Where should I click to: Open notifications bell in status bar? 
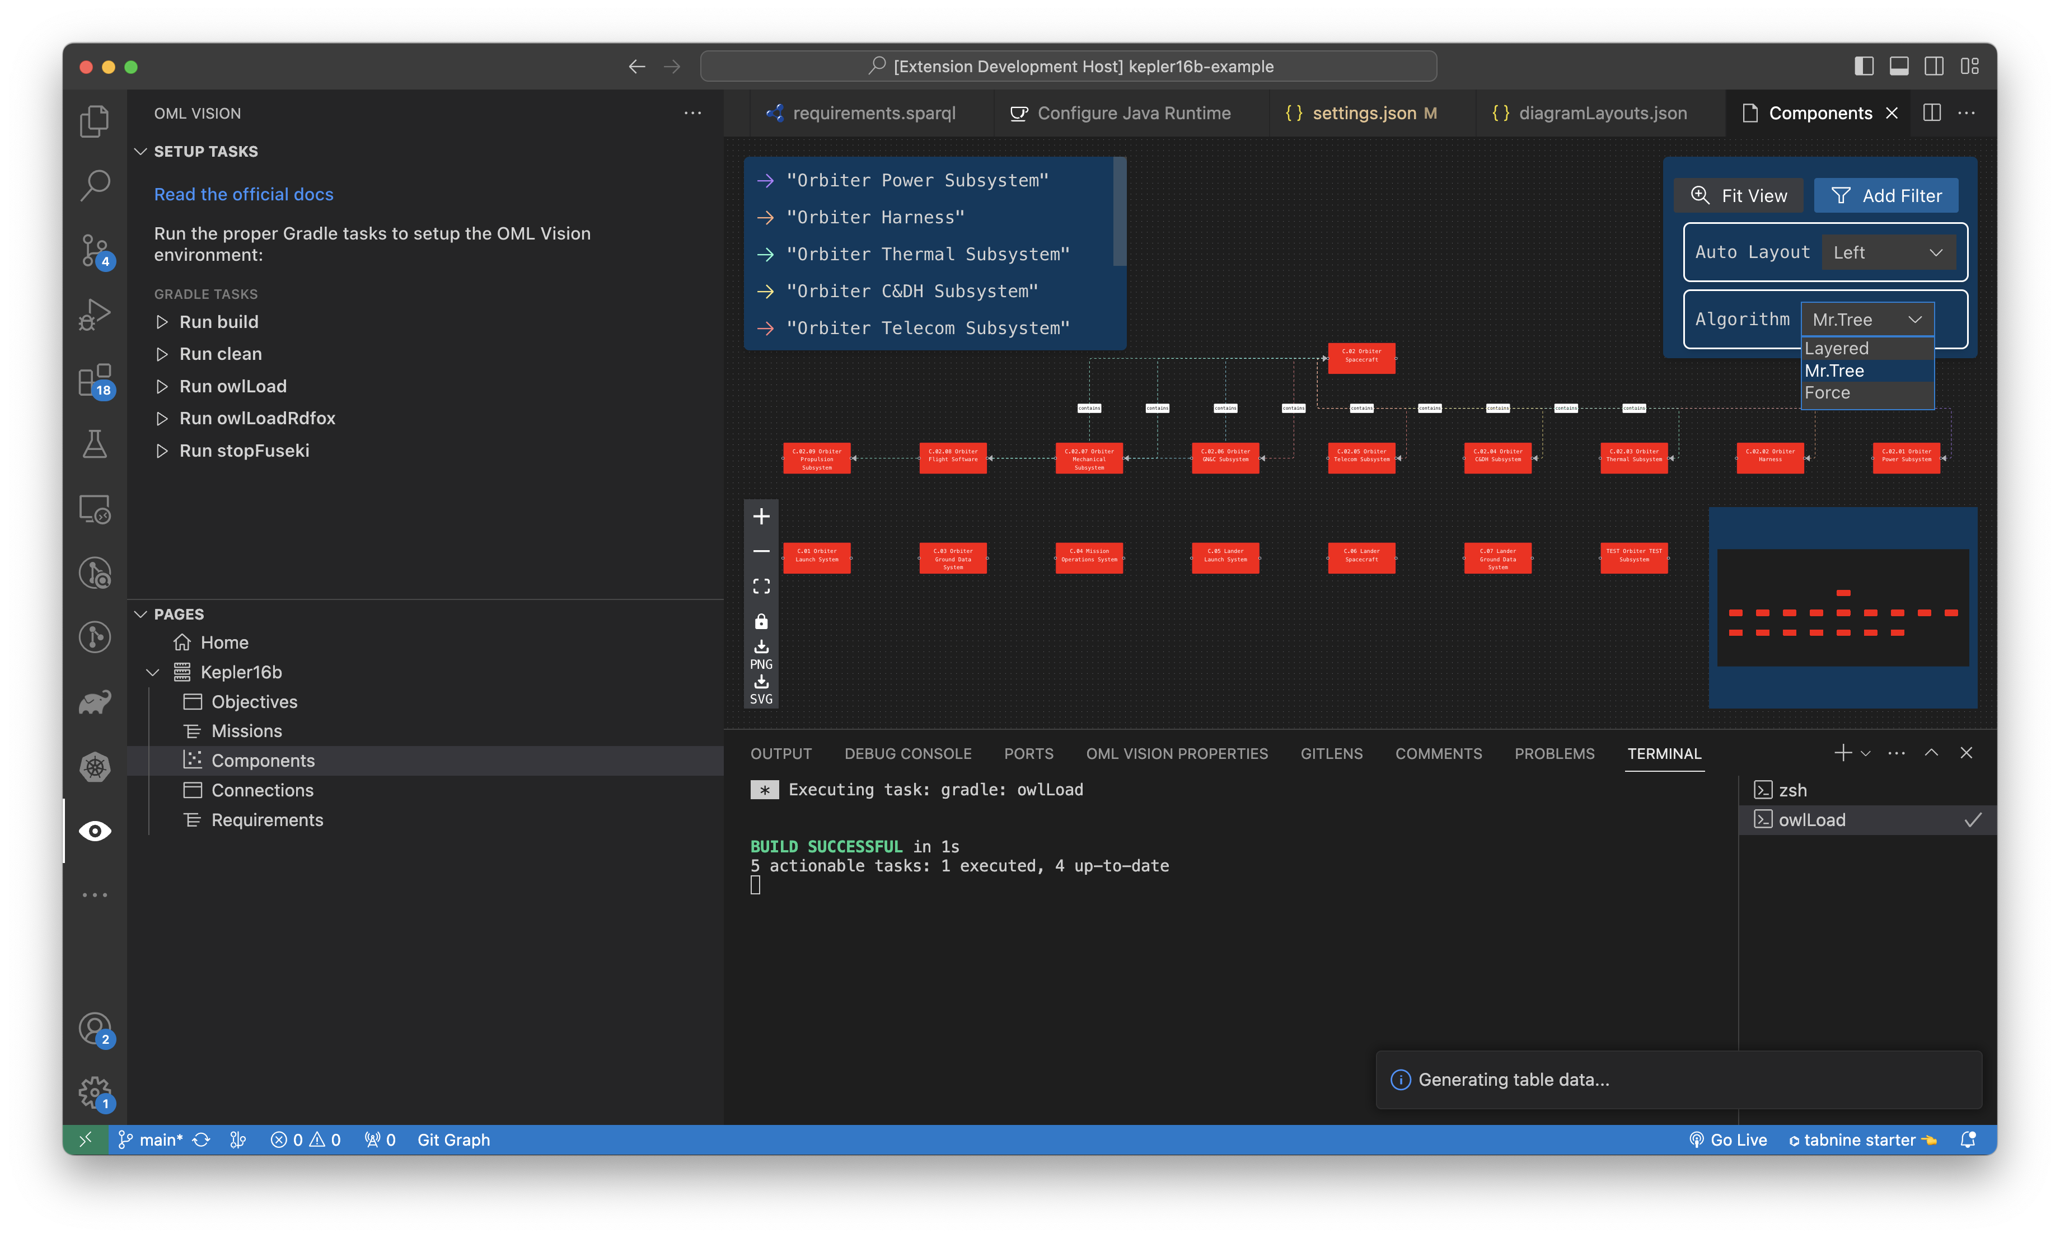click(x=1968, y=1139)
